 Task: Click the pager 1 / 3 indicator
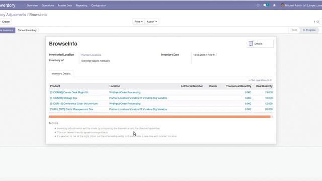(316, 22)
